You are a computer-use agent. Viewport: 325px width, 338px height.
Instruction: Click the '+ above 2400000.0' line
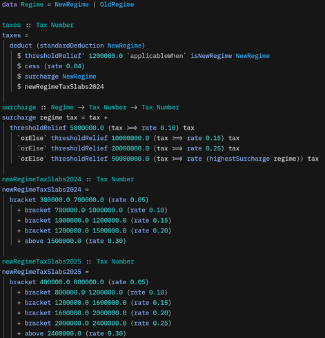72,334
